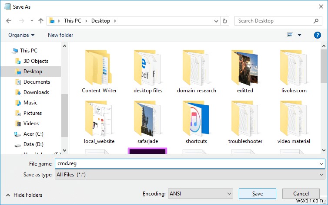
Task: Open the Encoding dropdown showing ANSI
Action: [201, 194]
